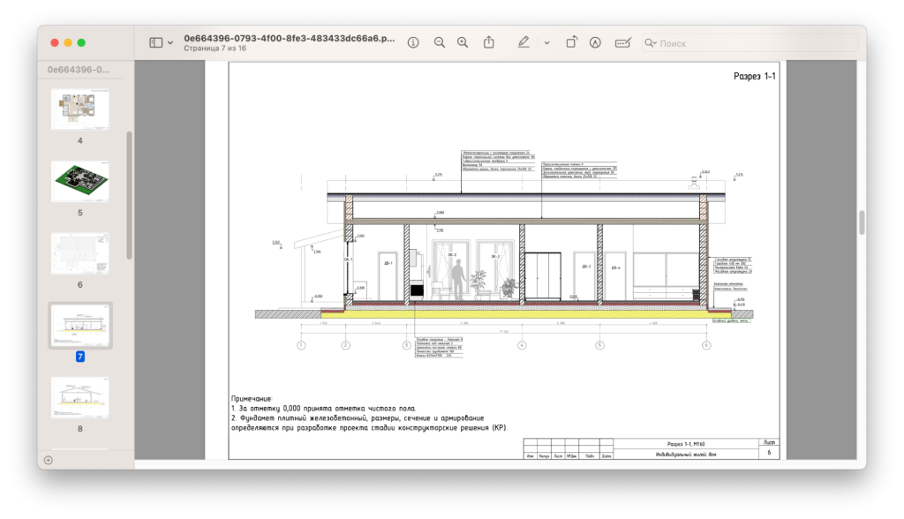Open the search options menu

tap(651, 41)
